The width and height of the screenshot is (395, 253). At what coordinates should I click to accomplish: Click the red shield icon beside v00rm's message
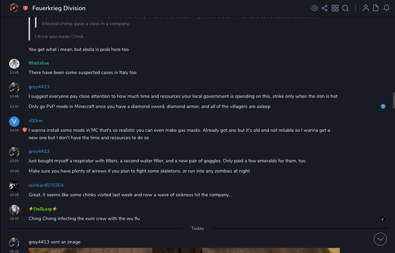[25, 130]
